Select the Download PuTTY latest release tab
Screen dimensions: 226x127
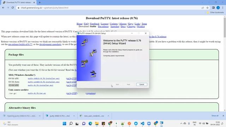19,2
